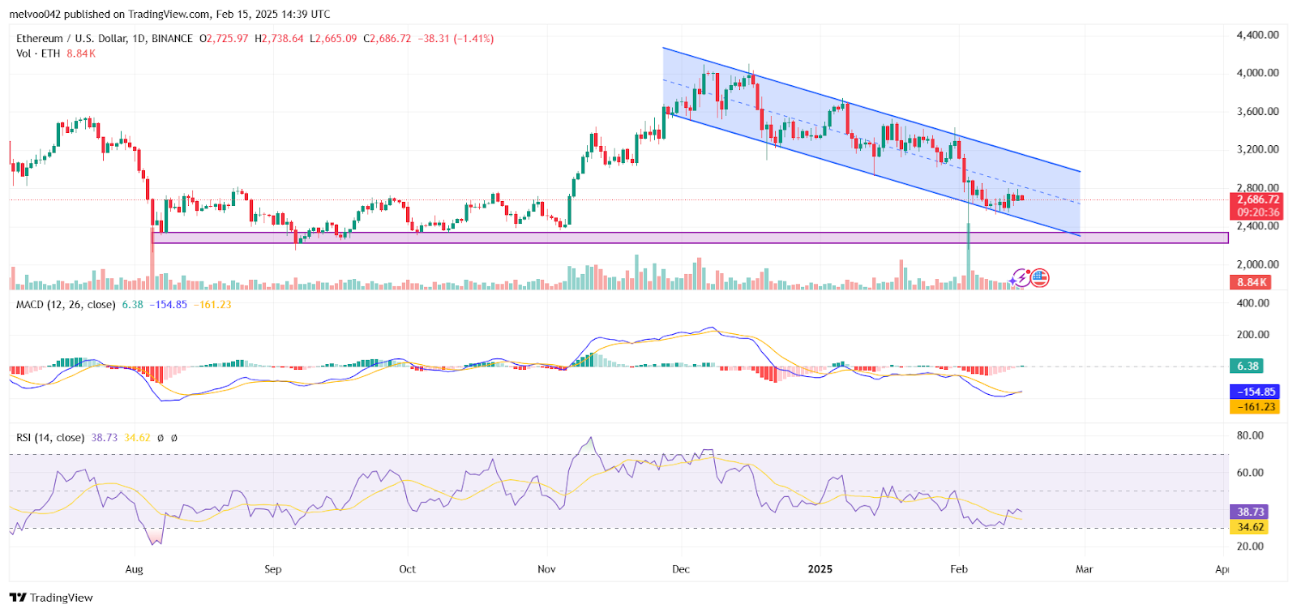The width and height of the screenshot is (1297, 613).
Task: Click the Feb label on time axis
Action: pos(959,569)
